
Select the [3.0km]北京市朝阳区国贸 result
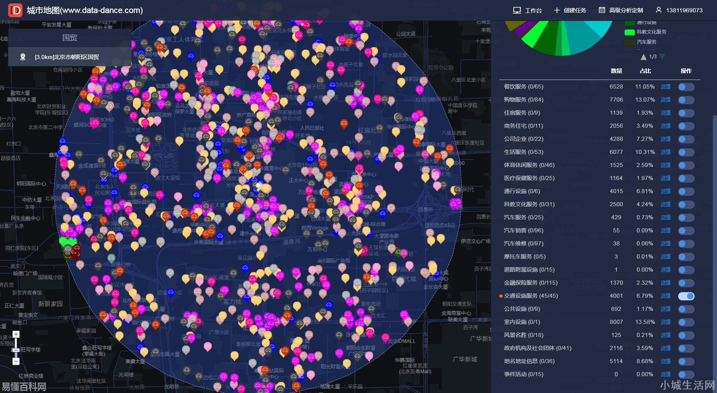(70, 57)
